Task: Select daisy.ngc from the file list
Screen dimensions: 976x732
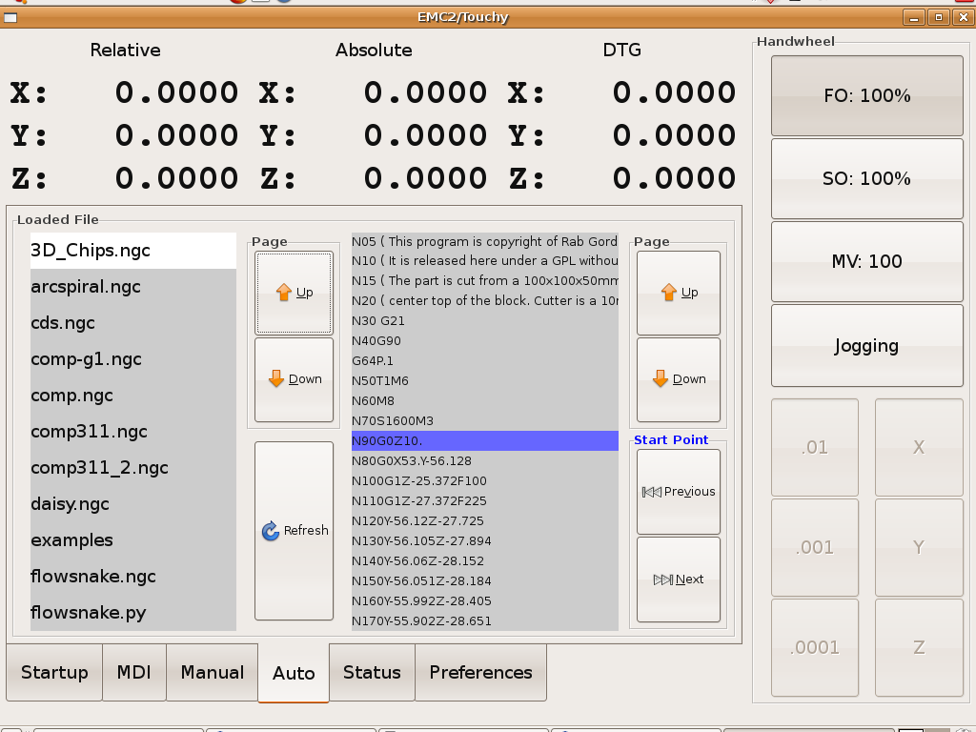Action: [133, 503]
